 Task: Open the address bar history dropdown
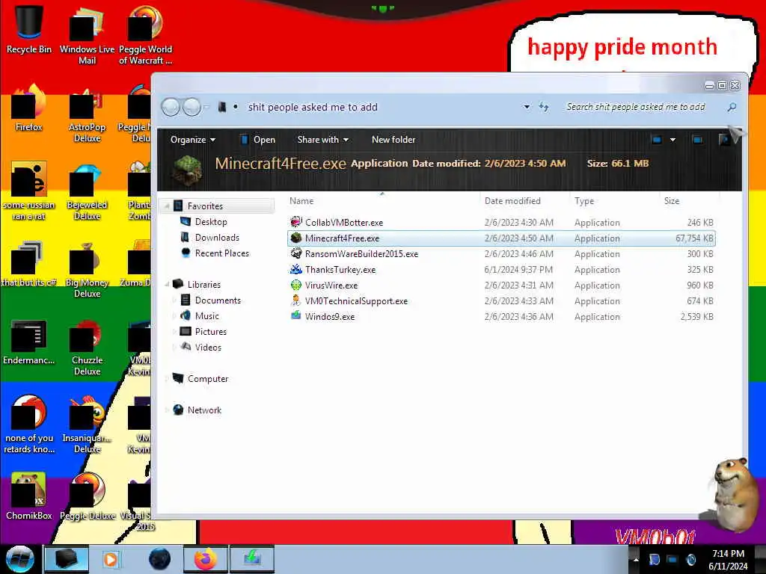(x=527, y=106)
